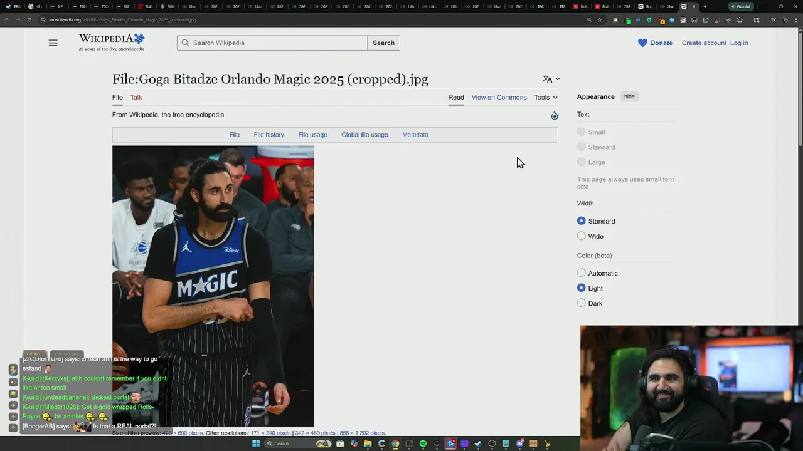Choose Automatic color mode

582,273
